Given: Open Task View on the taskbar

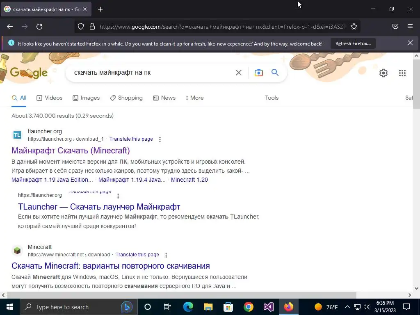Looking at the screenshot, I should point(167,307).
